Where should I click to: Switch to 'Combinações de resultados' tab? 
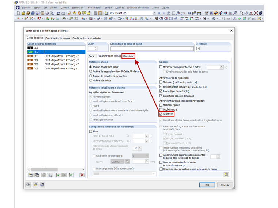(x=87, y=38)
